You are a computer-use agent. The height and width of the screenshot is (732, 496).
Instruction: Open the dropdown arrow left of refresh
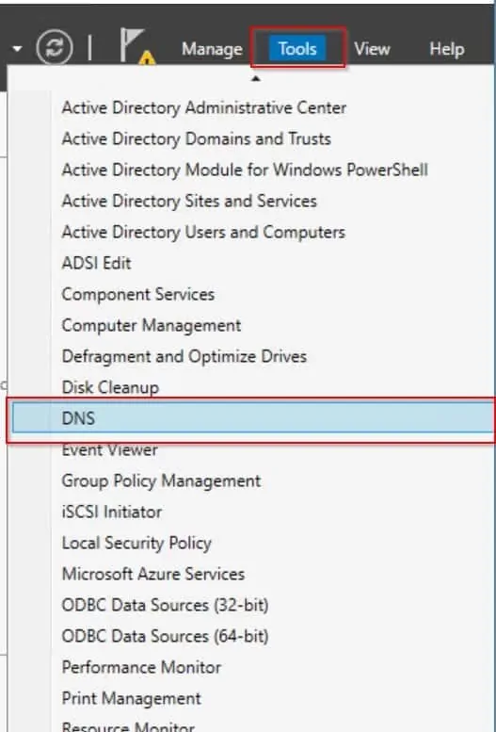click(17, 48)
